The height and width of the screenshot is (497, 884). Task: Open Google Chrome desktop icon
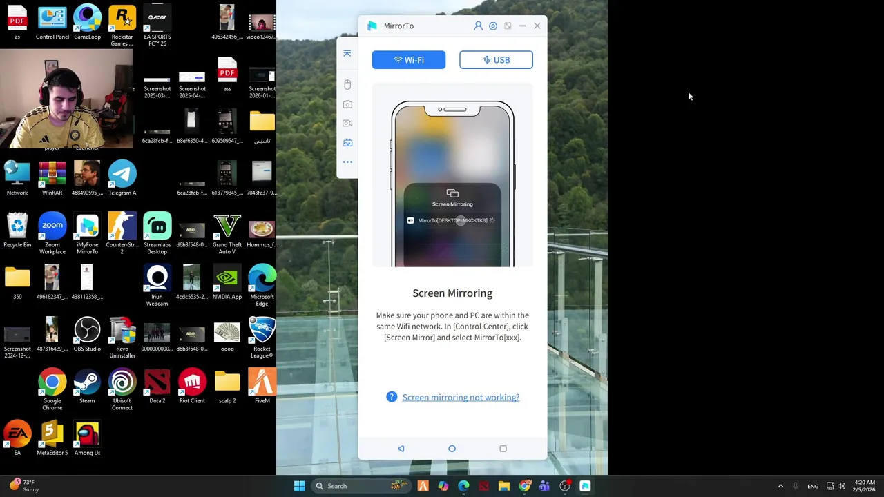click(52, 390)
